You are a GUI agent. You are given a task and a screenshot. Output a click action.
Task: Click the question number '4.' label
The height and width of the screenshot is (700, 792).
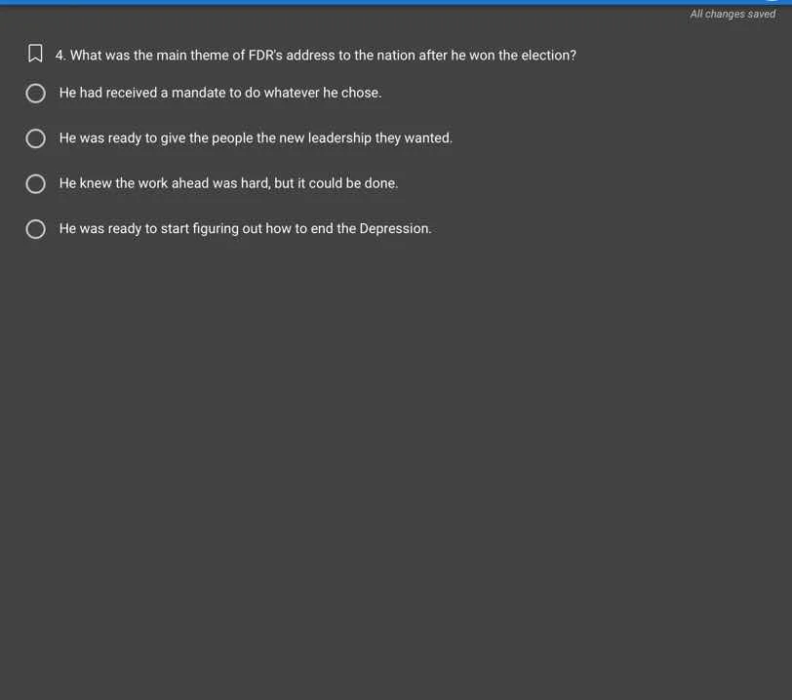pyautogui.click(x=60, y=55)
